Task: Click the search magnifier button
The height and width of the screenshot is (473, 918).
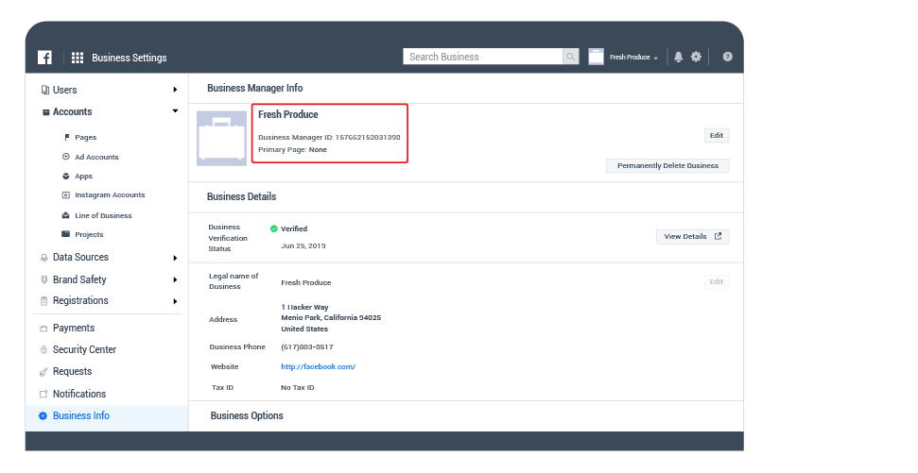Action: pyautogui.click(x=571, y=57)
